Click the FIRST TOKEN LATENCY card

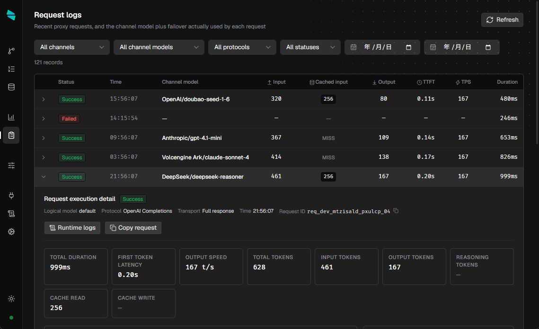(144, 267)
